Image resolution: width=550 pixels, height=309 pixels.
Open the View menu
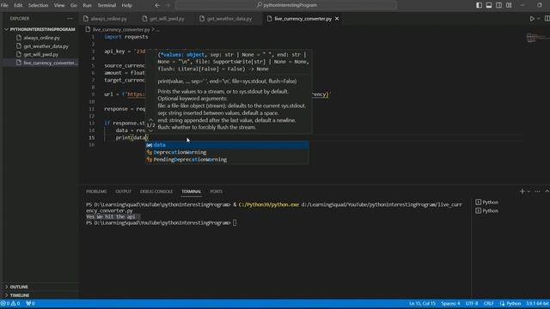pos(59,5)
